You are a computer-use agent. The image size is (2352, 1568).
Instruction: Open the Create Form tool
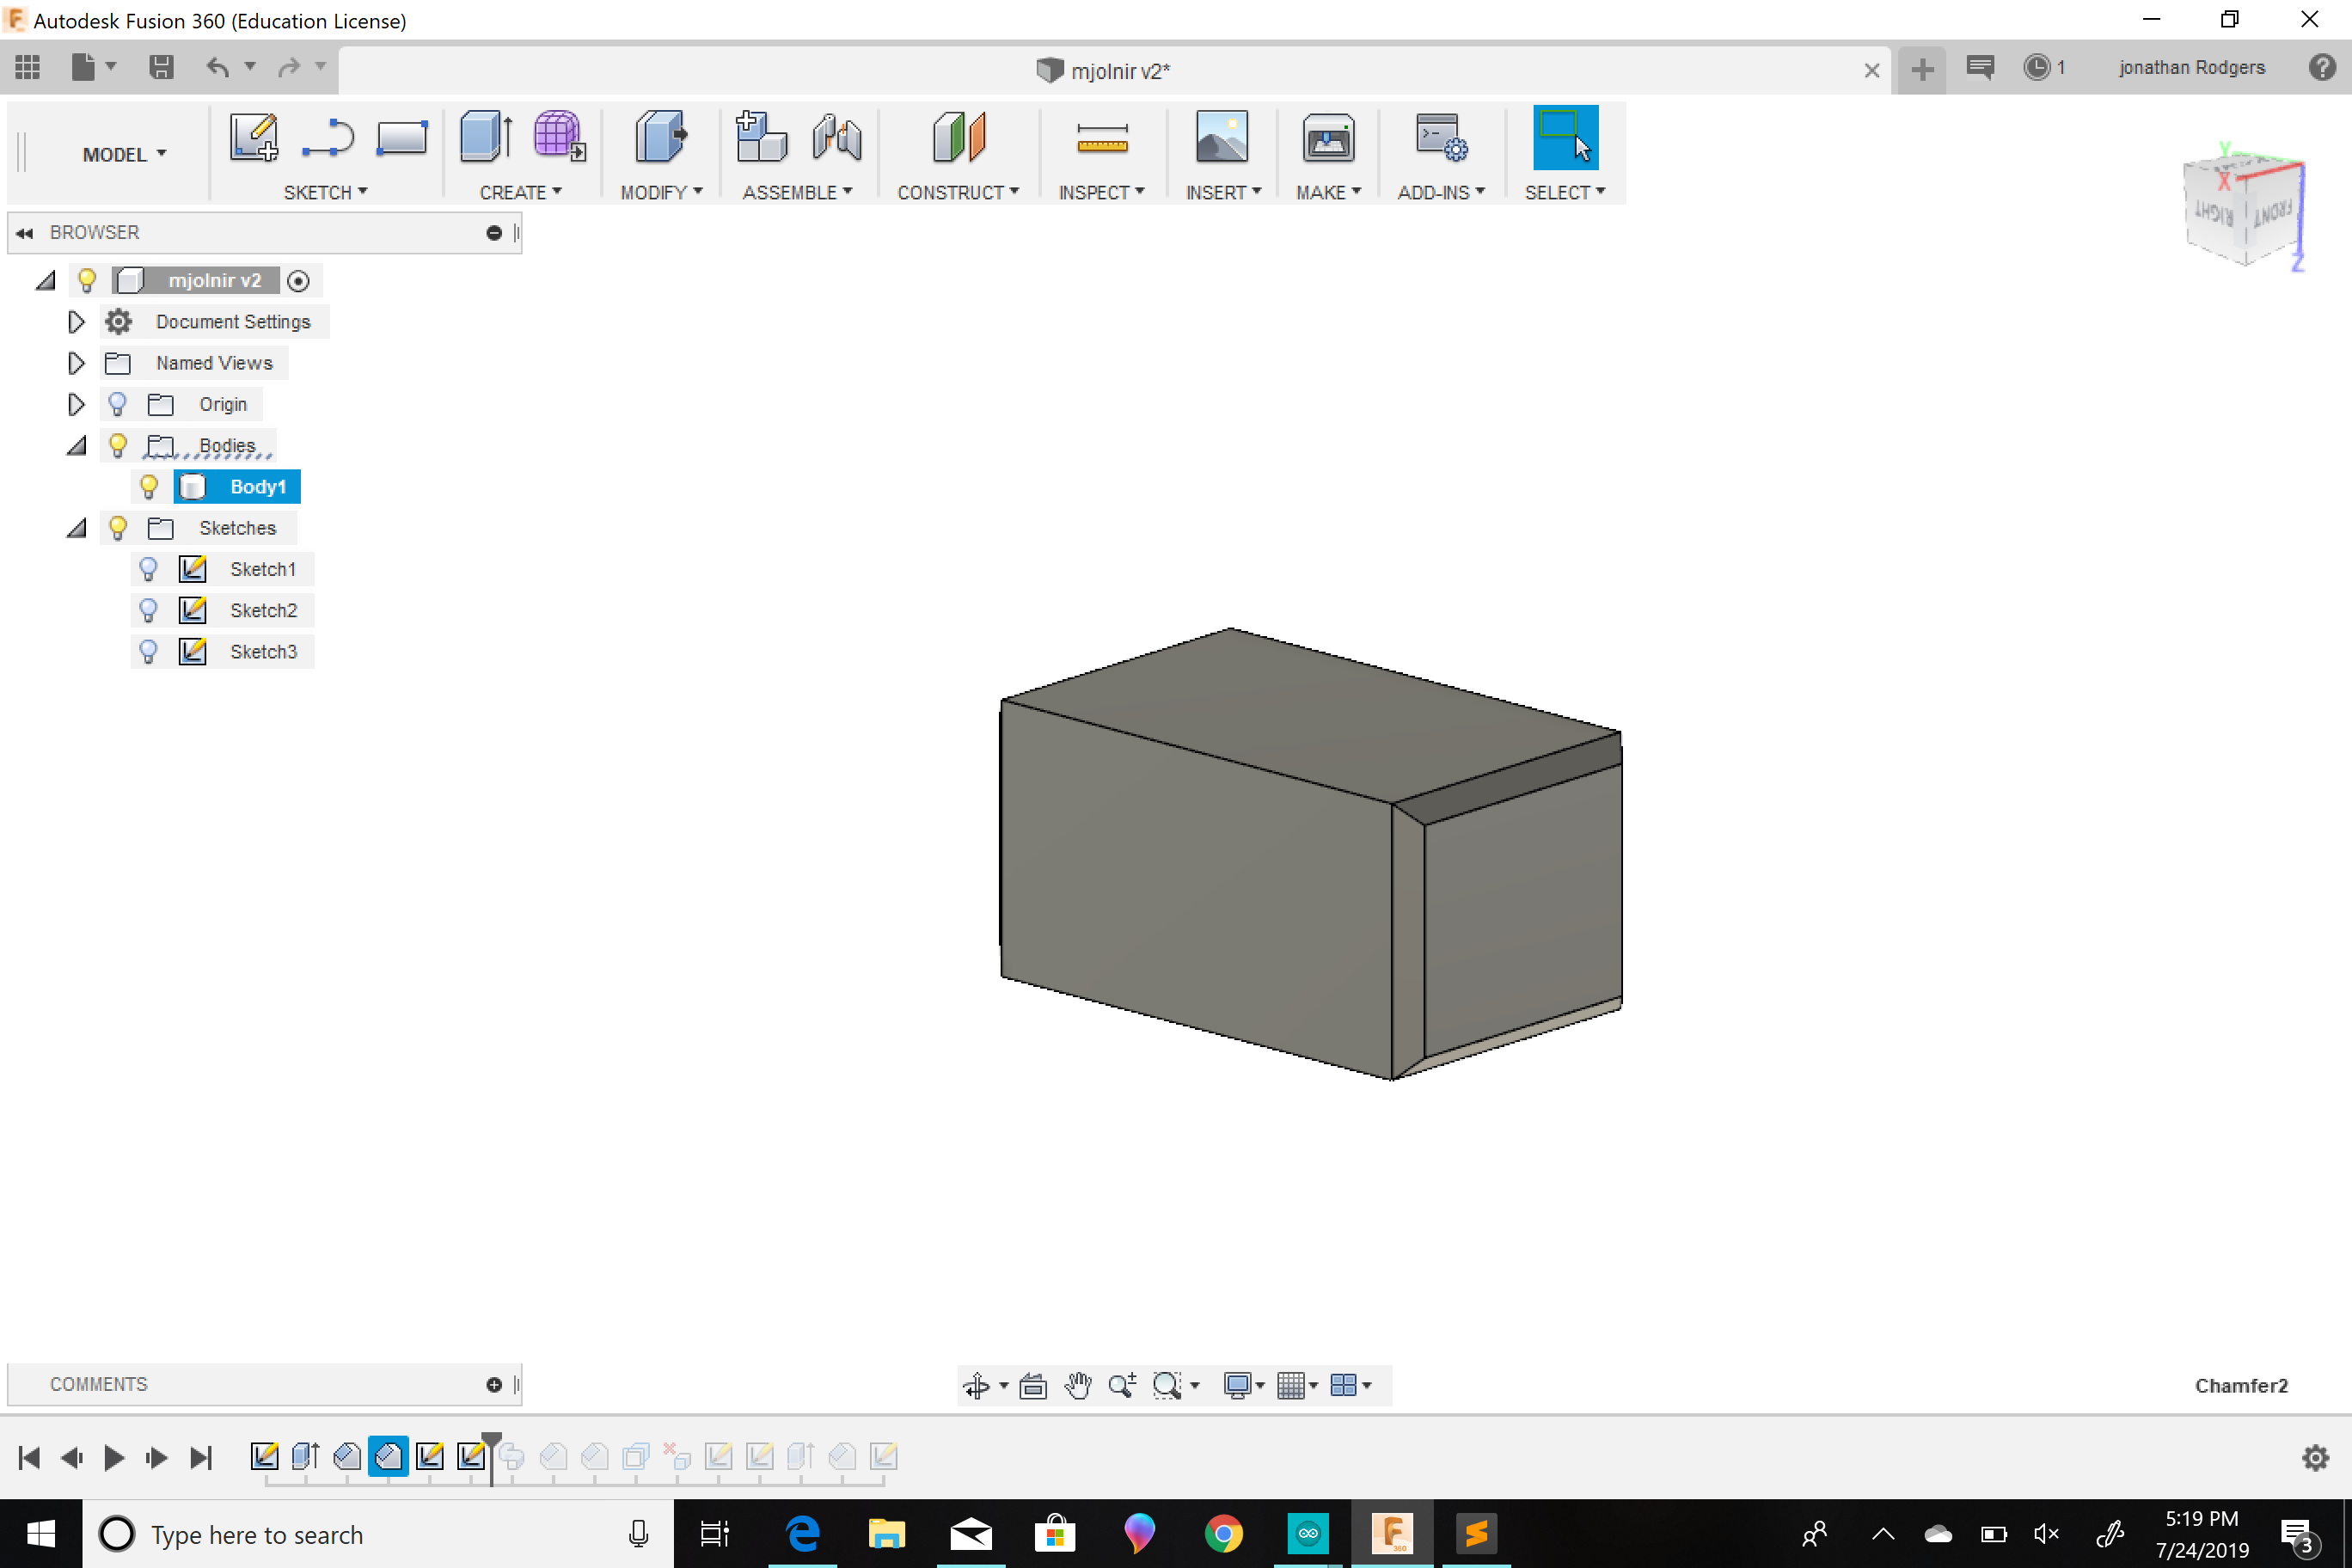click(x=559, y=137)
